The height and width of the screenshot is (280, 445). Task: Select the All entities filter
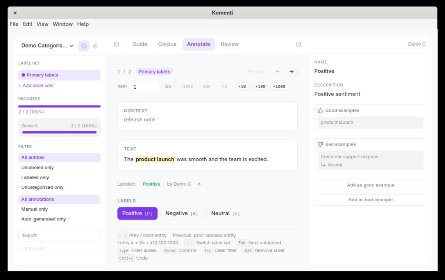59,157
